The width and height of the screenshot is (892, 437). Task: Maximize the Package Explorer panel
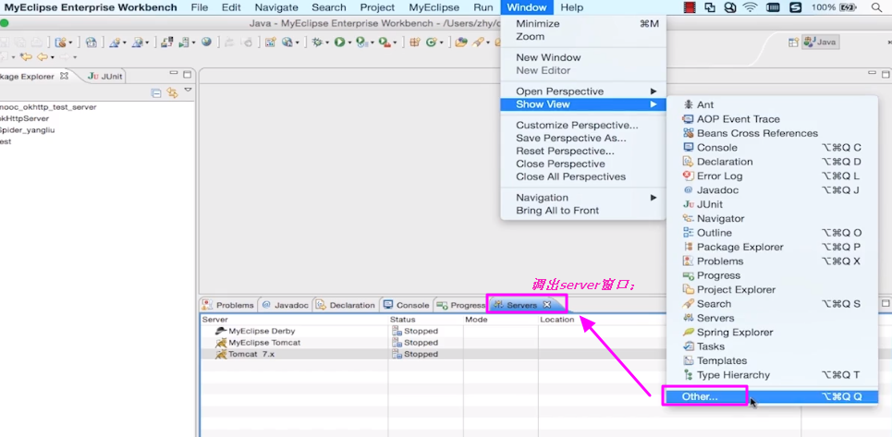tap(187, 74)
